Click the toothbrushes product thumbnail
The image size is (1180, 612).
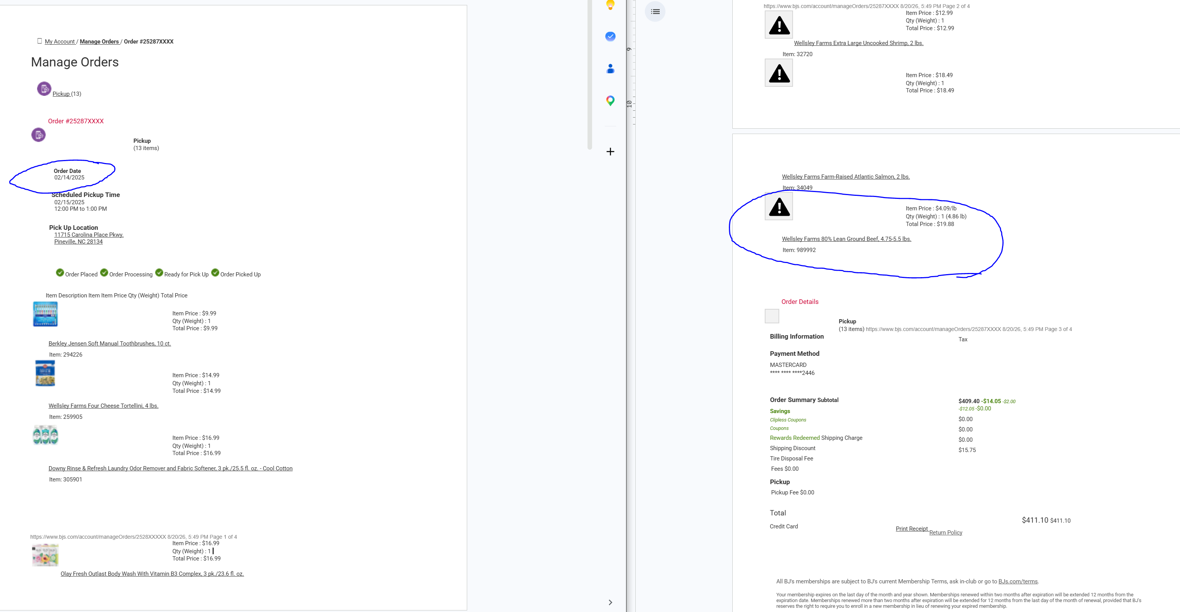45,314
